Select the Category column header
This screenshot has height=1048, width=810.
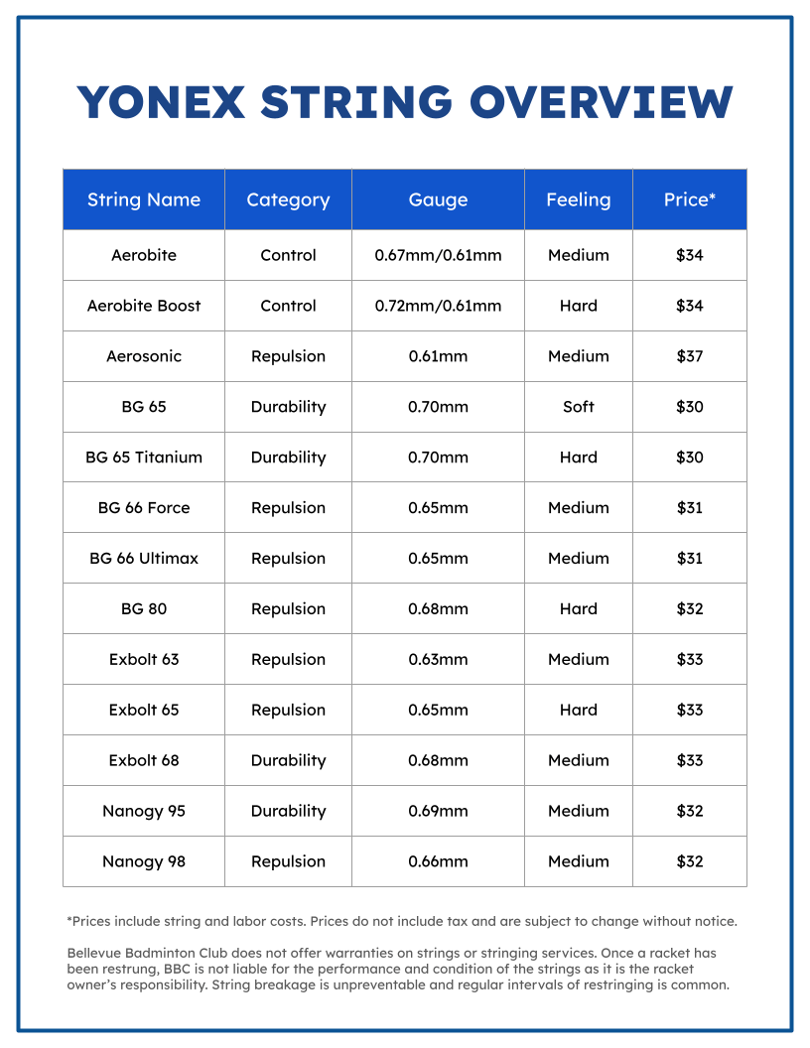(288, 199)
